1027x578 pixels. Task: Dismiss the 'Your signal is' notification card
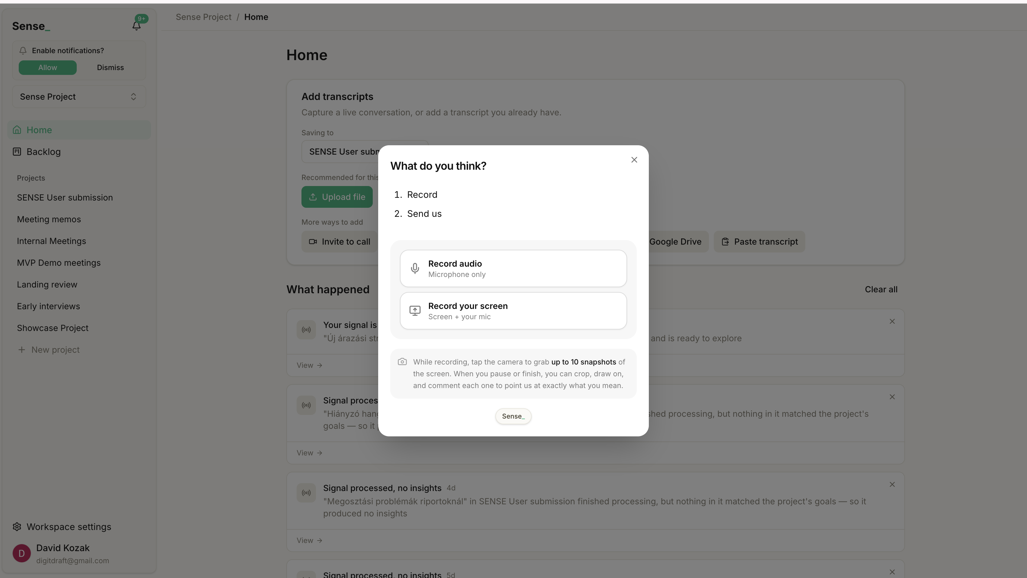tap(892, 321)
